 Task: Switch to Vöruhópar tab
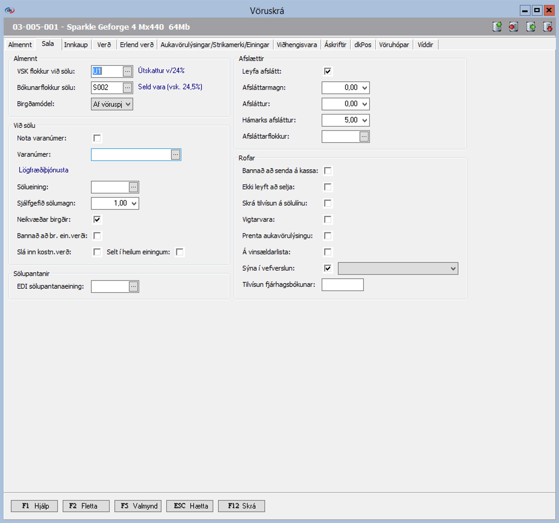click(394, 45)
